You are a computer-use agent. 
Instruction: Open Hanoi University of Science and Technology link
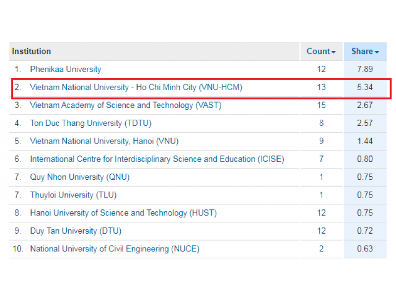123,213
